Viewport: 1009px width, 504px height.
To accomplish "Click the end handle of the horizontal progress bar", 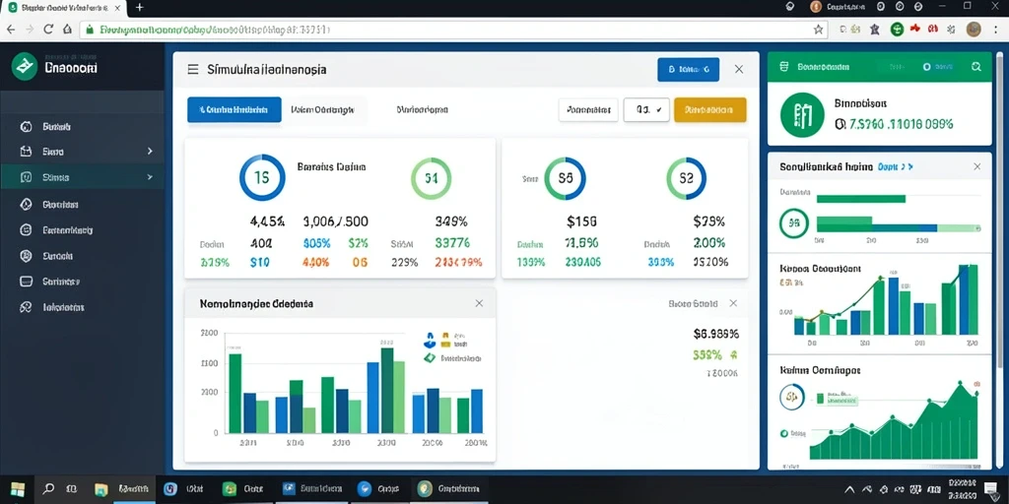I will 978,227.
